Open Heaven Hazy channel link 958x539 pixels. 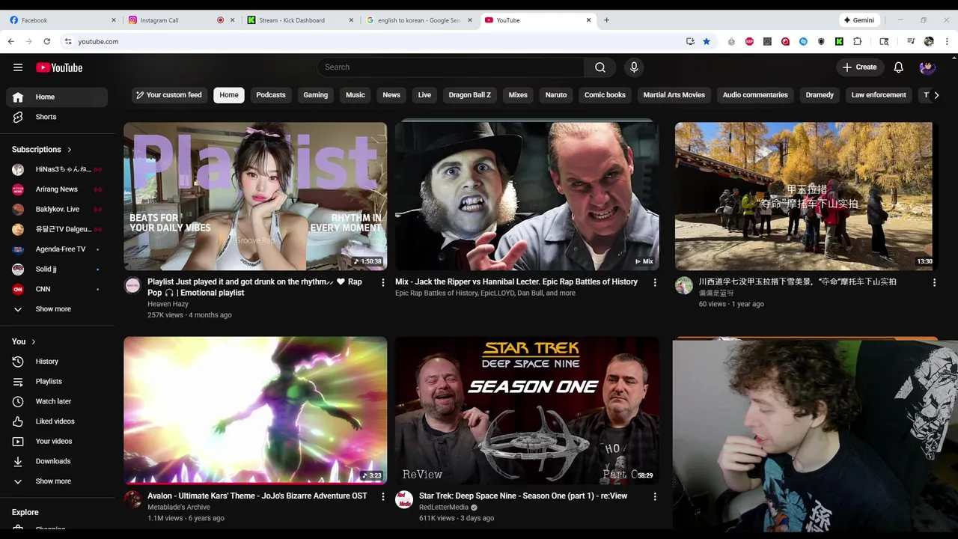(x=168, y=304)
